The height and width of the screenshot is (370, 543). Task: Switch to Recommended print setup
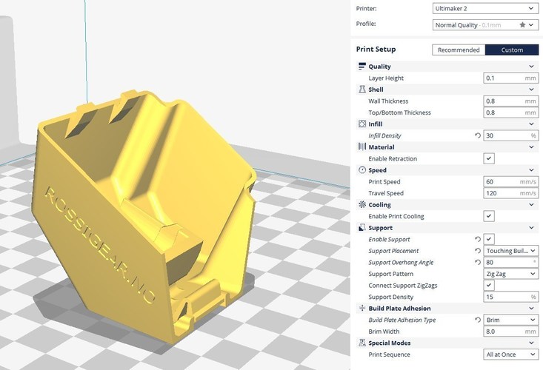click(x=459, y=50)
